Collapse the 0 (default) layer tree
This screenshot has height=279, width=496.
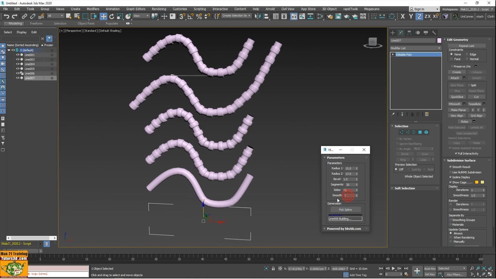point(9,50)
